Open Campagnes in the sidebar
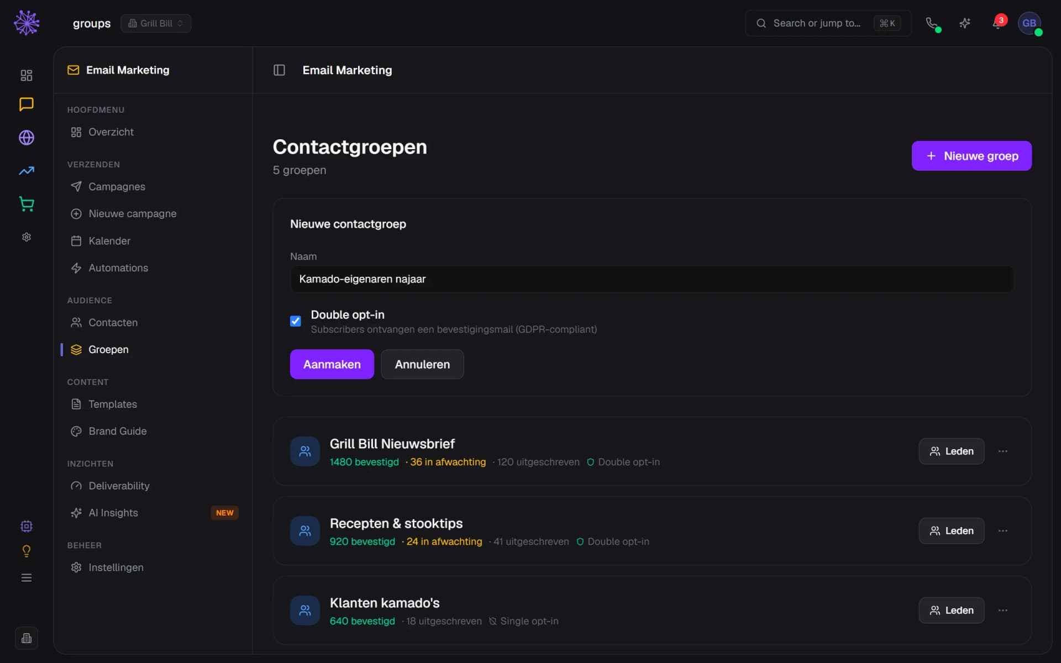The width and height of the screenshot is (1061, 663). [152, 187]
